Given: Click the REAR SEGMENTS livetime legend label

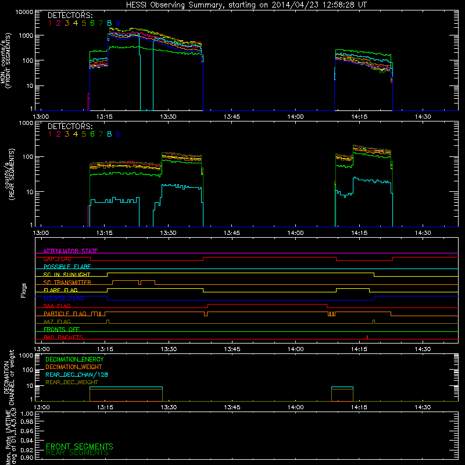Looking at the screenshot, I should pyautogui.click(x=77, y=453).
